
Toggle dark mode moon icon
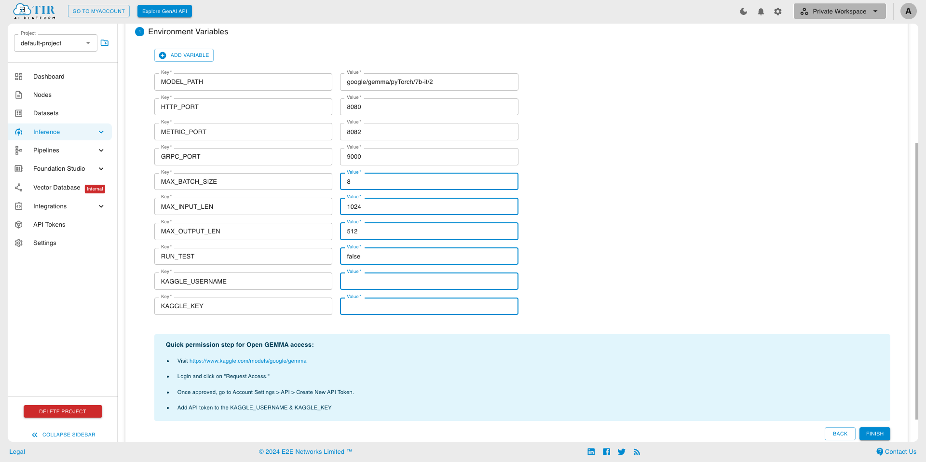(x=744, y=12)
